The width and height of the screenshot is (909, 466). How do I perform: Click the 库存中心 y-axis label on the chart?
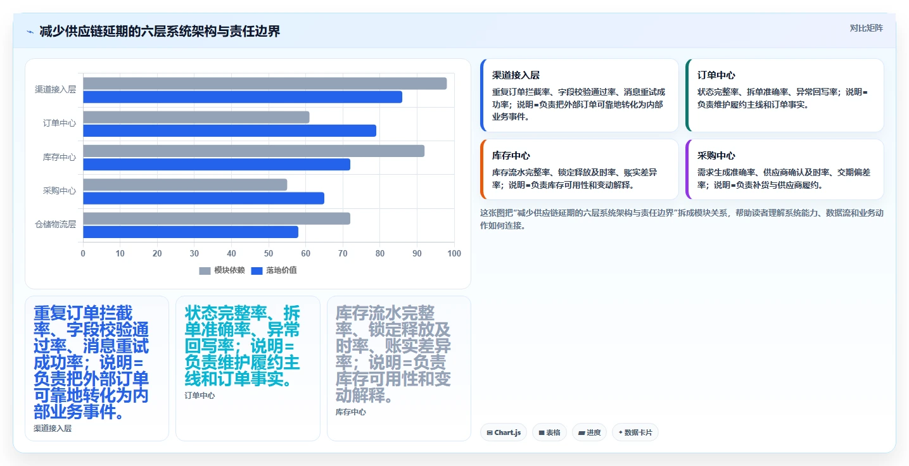(60, 157)
